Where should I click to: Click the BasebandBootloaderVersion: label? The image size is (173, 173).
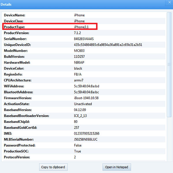(27, 116)
